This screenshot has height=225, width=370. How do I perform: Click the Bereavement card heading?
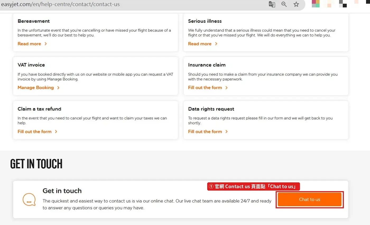pos(34,21)
